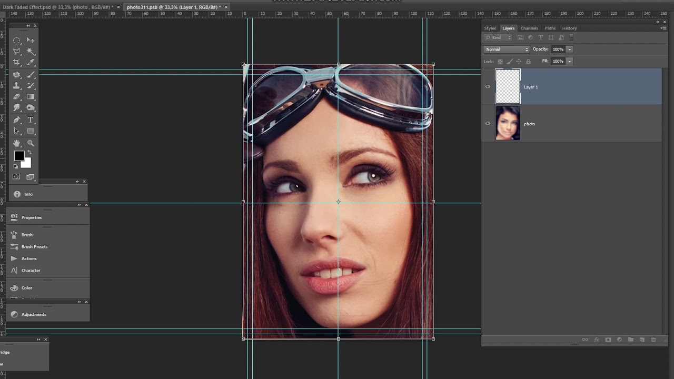Screen dimensions: 674x379
Task: Select the Move tool
Action: click(x=31, y=41)
